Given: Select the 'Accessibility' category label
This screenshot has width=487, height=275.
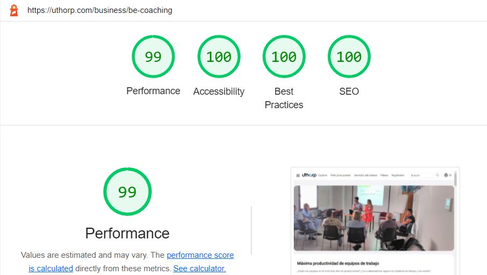Looking at the screenshot, I should point(218,91).
